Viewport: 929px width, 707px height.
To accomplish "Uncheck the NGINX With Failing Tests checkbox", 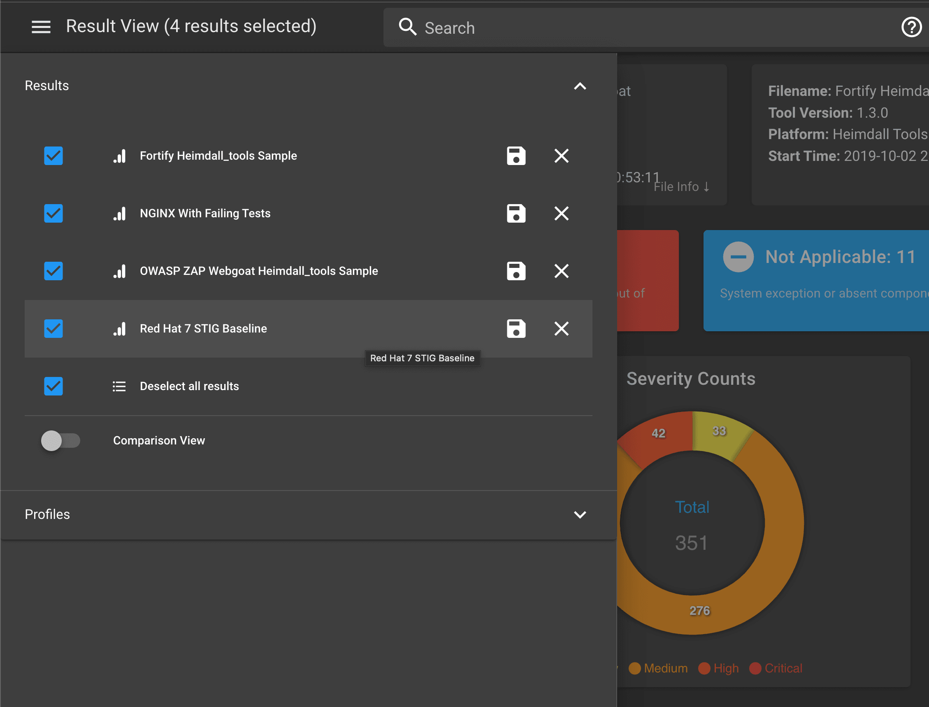I will pyautogui.click(x=53, y=213).
